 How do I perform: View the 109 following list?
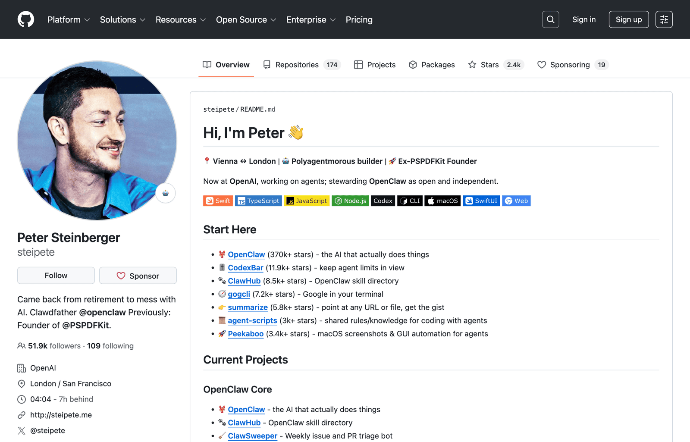tap(110, 346)
